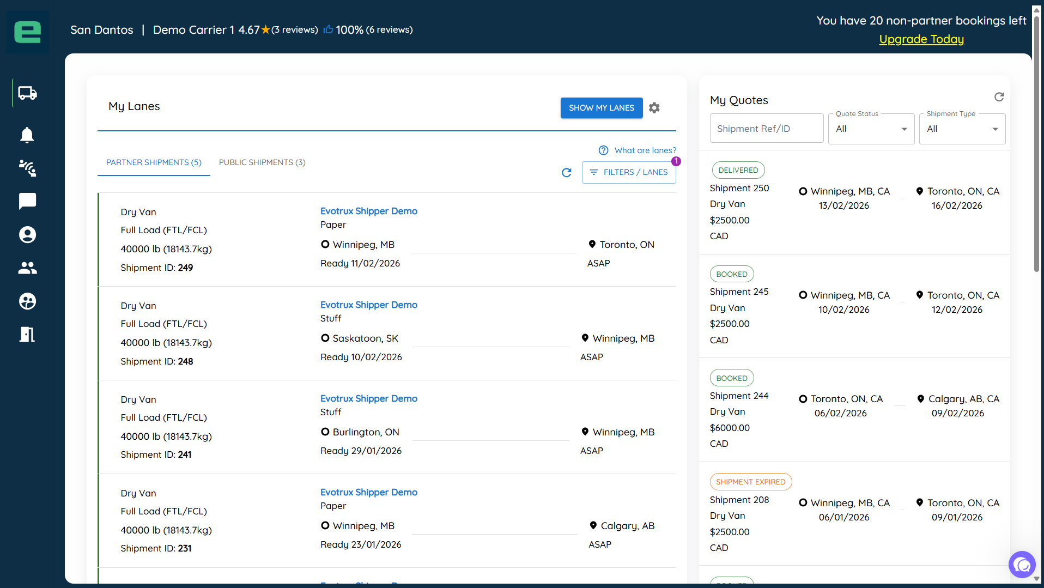This screenshot has width=1044, height=588.
Task: Open the shipments truck icon in sidebar
Action: (27, 93)
